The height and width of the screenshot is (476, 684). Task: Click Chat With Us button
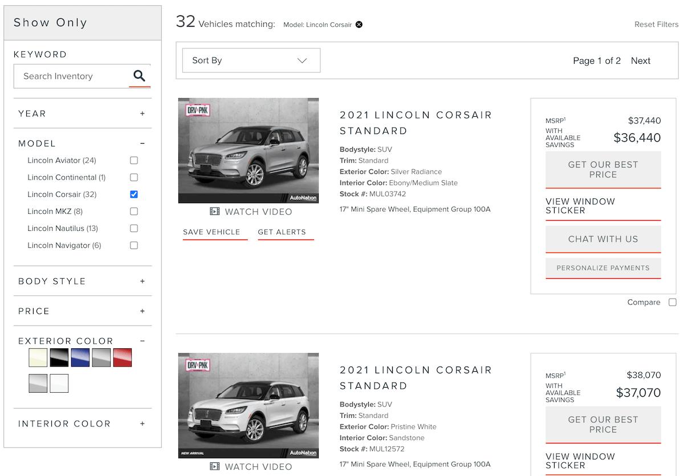pyautogui.click(x=603, y=239)
